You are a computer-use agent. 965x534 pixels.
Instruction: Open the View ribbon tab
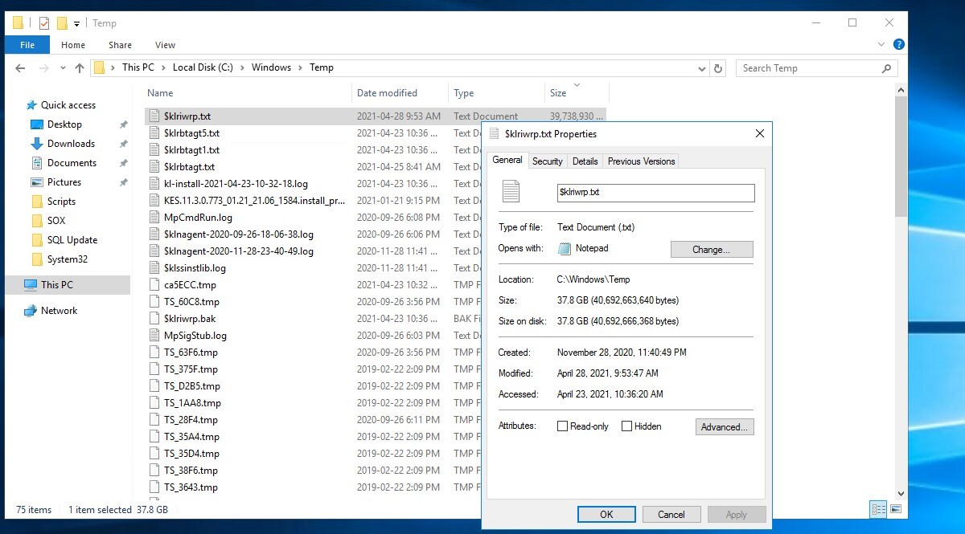point(165,45)
